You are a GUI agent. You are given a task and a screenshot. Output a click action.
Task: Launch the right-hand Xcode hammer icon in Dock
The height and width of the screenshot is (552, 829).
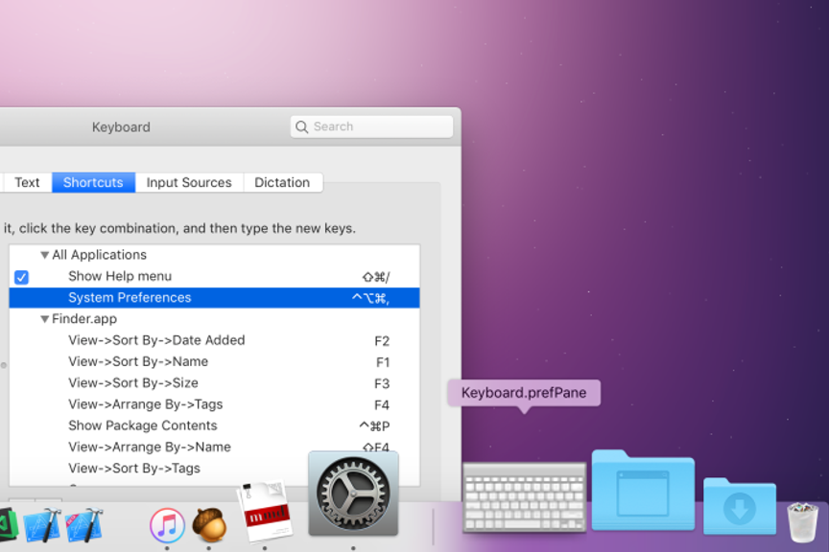point(84,524)
